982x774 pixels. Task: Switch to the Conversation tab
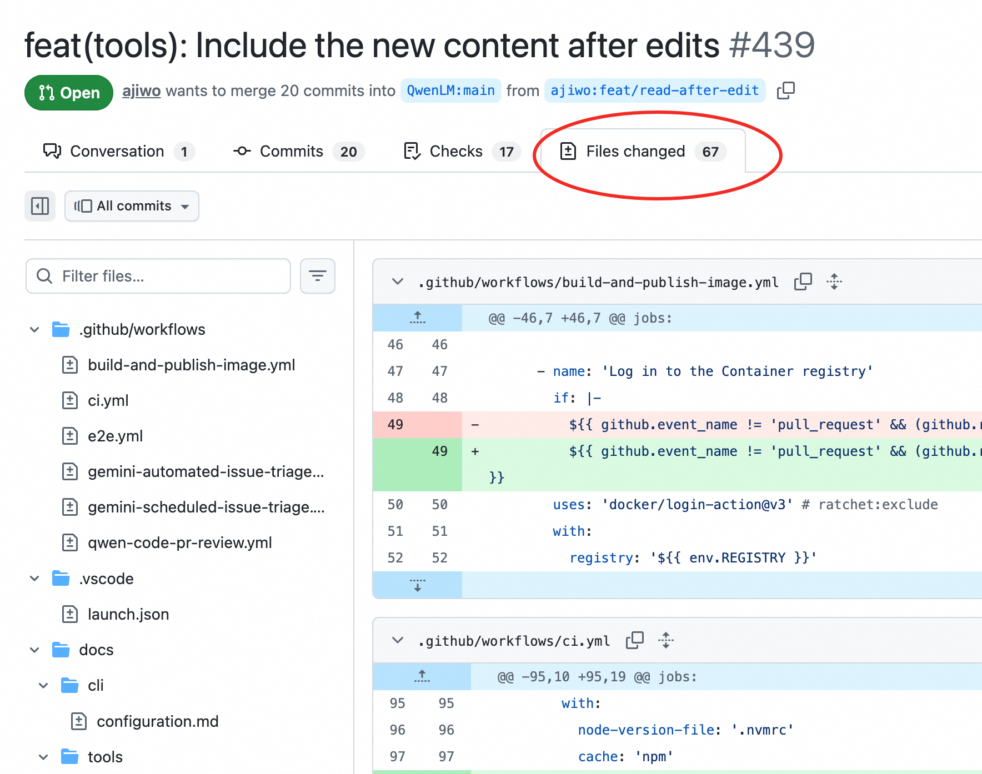point(118,152)
